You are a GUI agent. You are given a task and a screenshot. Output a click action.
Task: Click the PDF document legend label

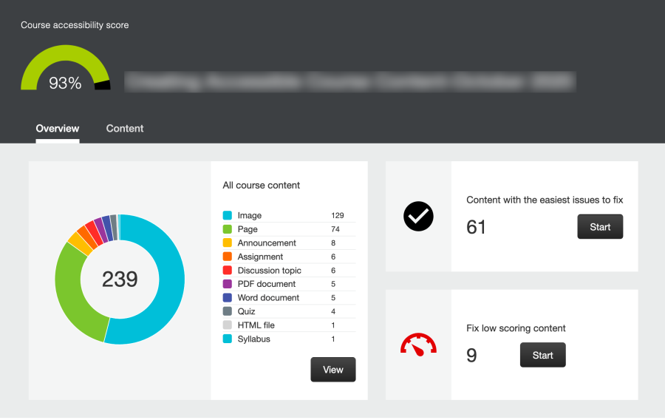(x=266, y=284)
